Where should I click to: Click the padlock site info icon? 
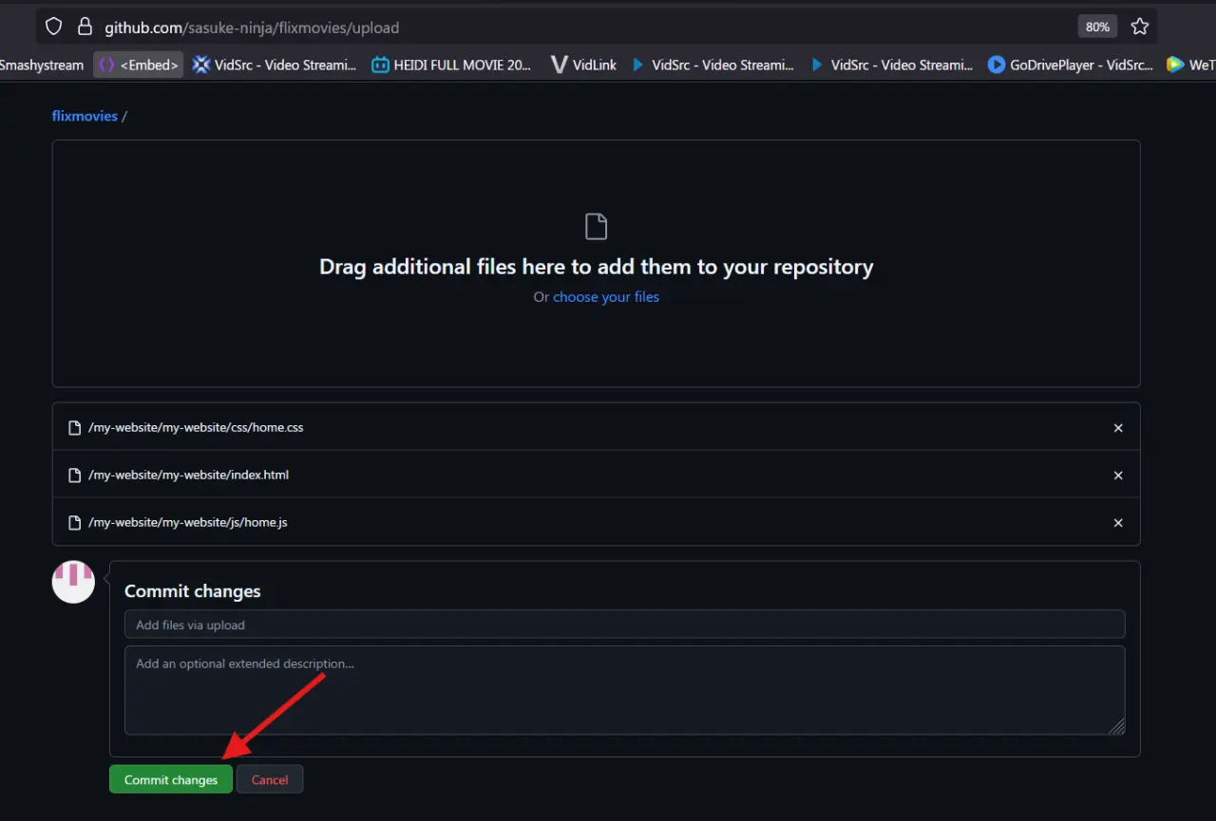(85, 27)
